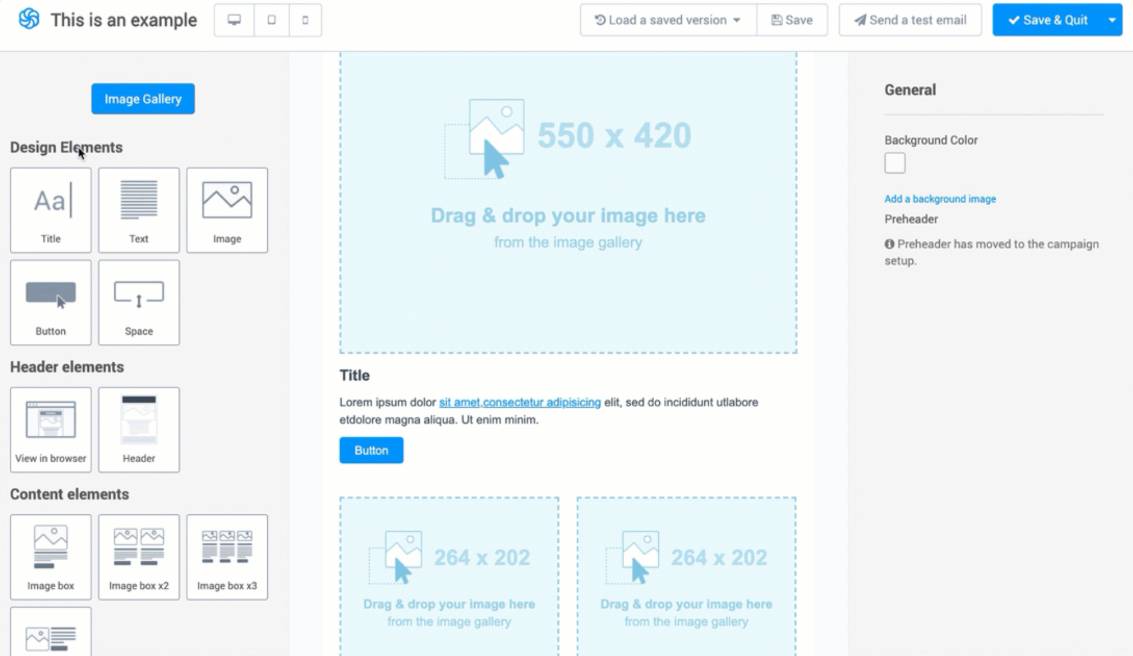Select the Title design element
Viewport: 1133px width, 656px height.
pos(50,210)
